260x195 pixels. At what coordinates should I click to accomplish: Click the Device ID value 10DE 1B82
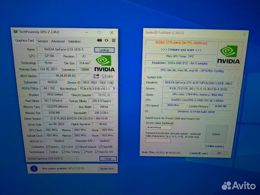pyautogui.click(x=98, y=83)
